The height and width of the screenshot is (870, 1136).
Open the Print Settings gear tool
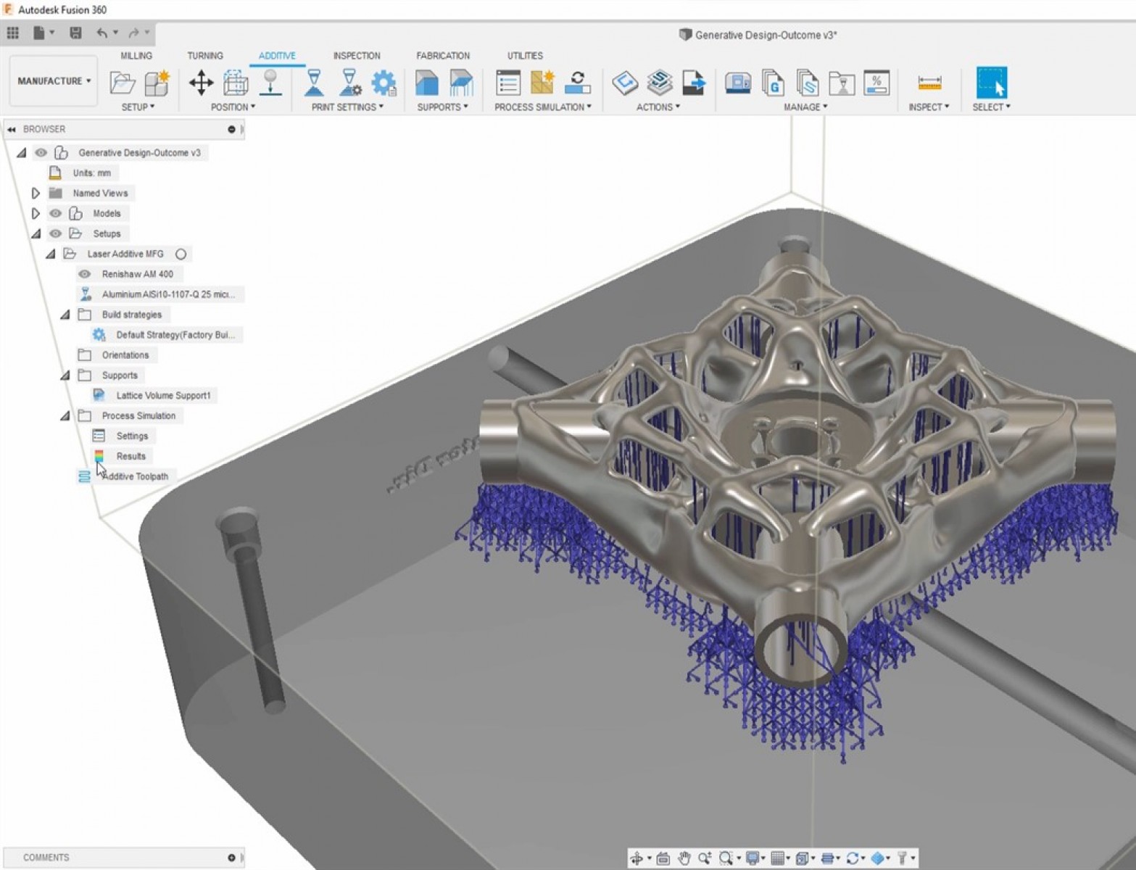[383, 83]
